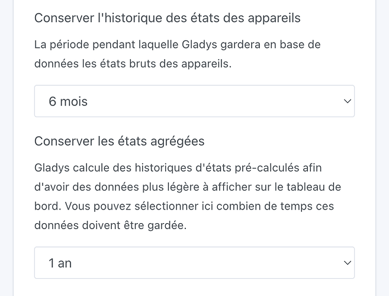389x296 pixels.
Task: Click the chevron on the 1 an selector
Action: (x=347, y=263)
